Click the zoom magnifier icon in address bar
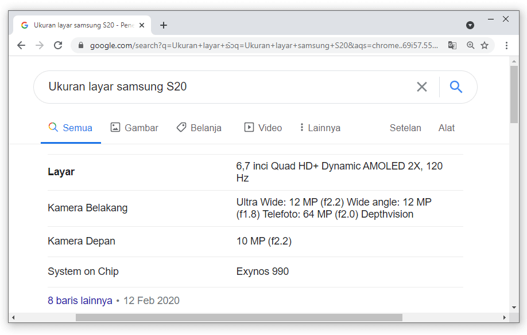This screenshot has width=527, height=335. tap(471, 45)
